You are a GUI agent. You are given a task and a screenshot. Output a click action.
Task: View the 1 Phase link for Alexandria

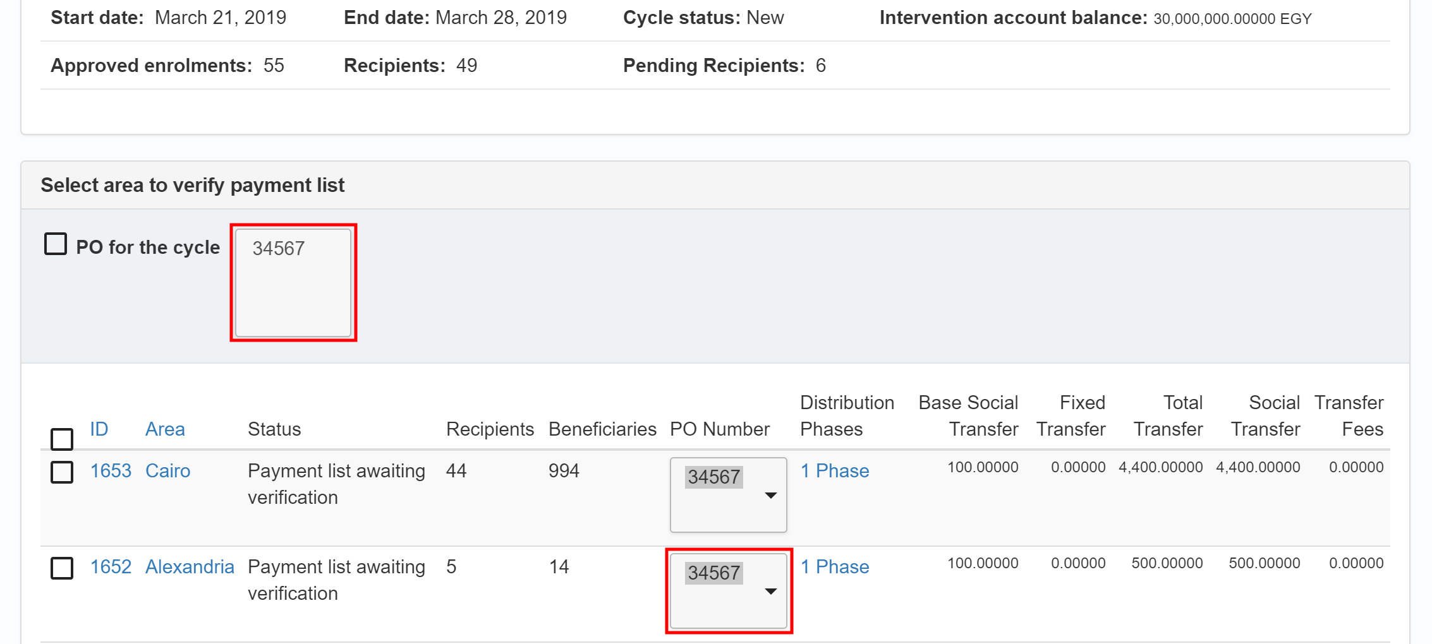(x=835, y=567)
